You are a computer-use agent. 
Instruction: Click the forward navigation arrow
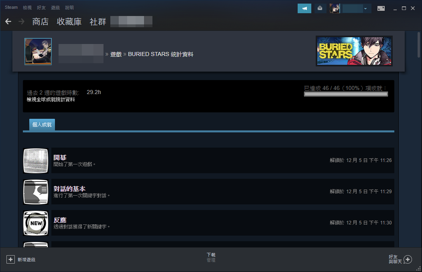tap(21, 21)
